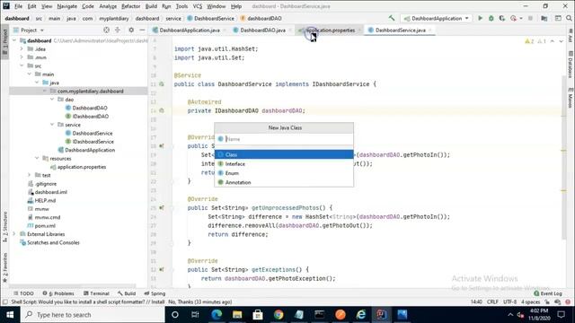The image size is (575, 323).
Task: Switch to DashboardDAO.java tab
Action: (x=262, y=30)
